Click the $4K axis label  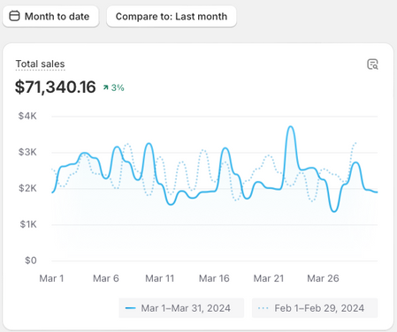(27, 116)
